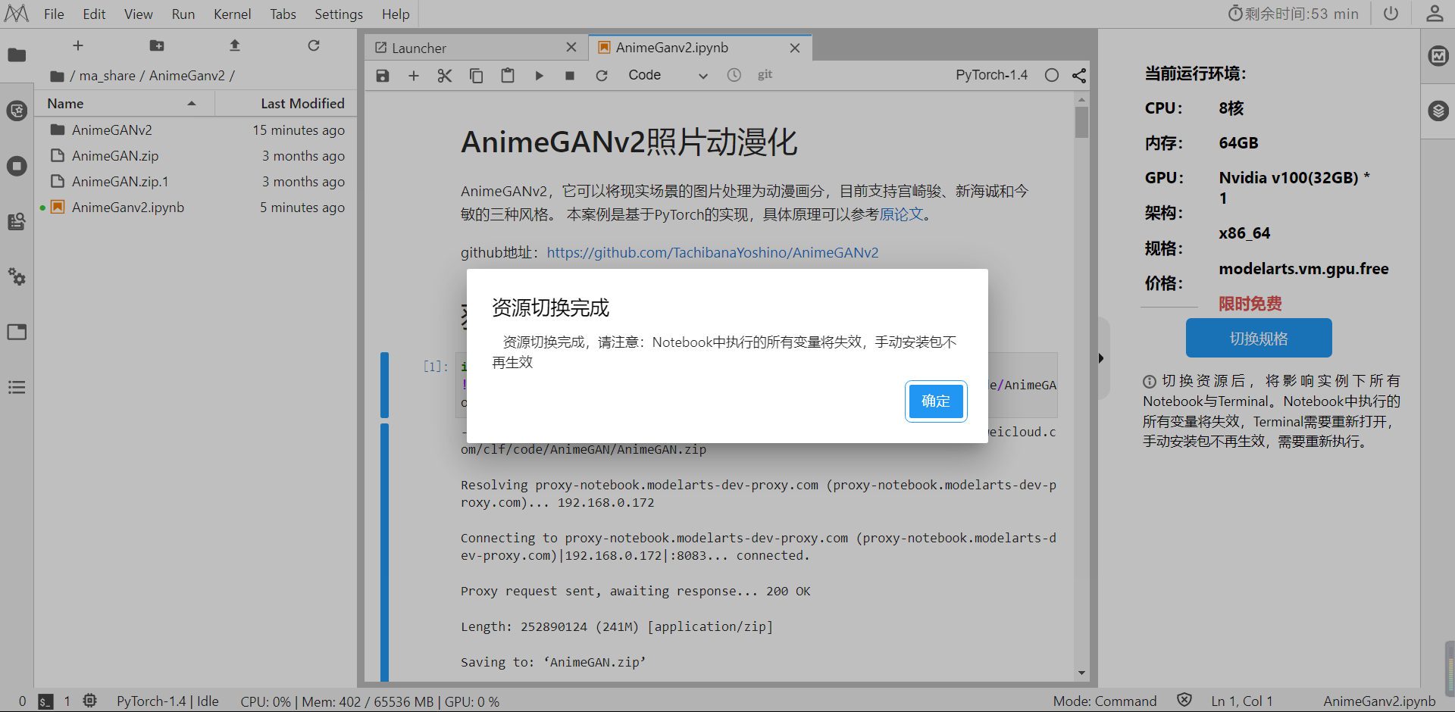Confirm dialog with 确定 button

tap(936, 401)
